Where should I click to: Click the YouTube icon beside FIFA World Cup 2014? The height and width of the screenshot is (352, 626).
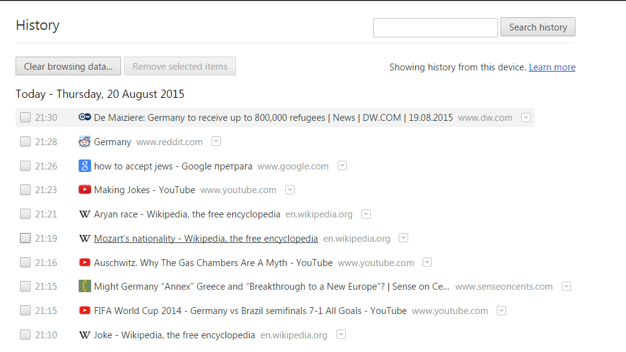click(85, 310)
